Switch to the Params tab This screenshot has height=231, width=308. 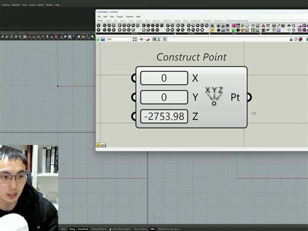(x=100, y=21)
